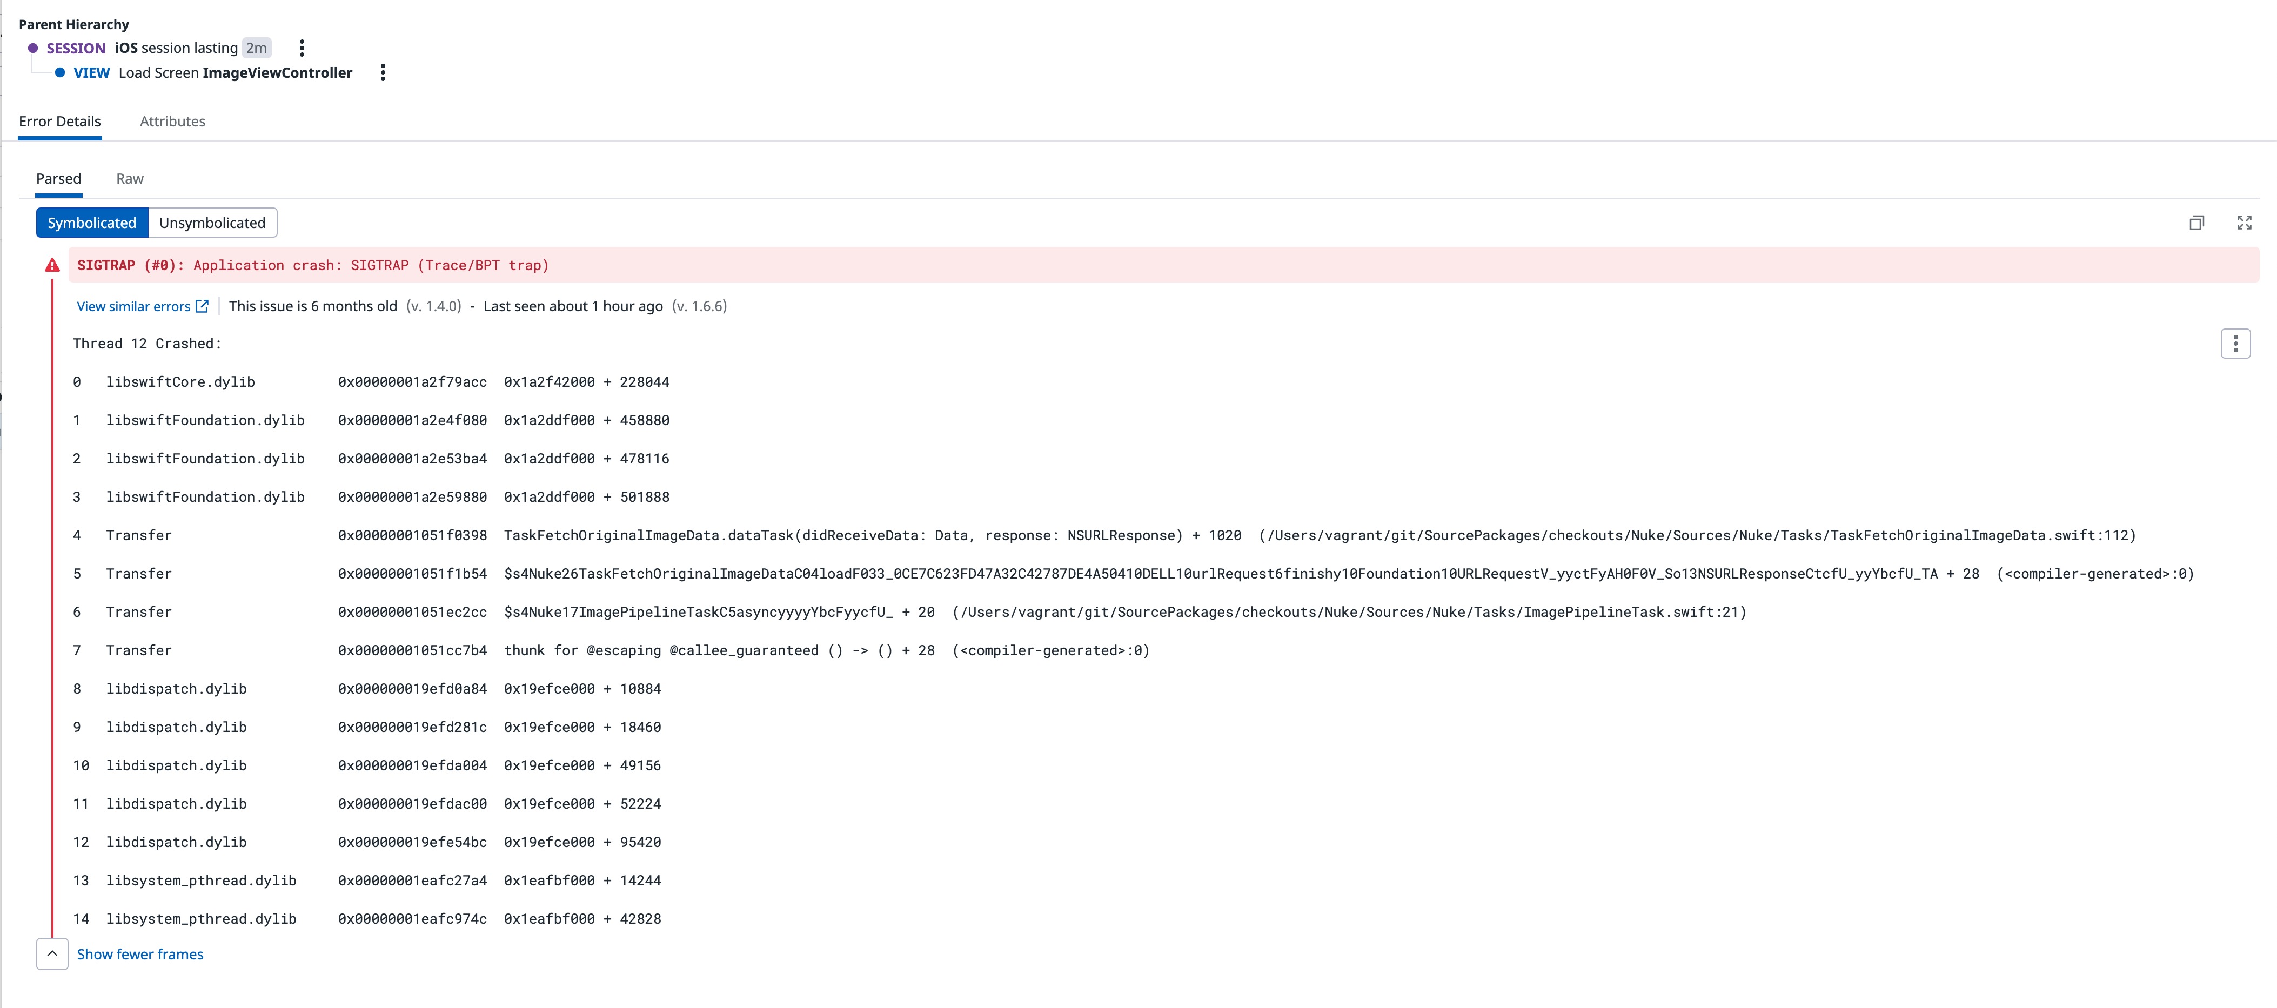Open View similar errors
This screenshot has height=1008, width=2277.
133,306
